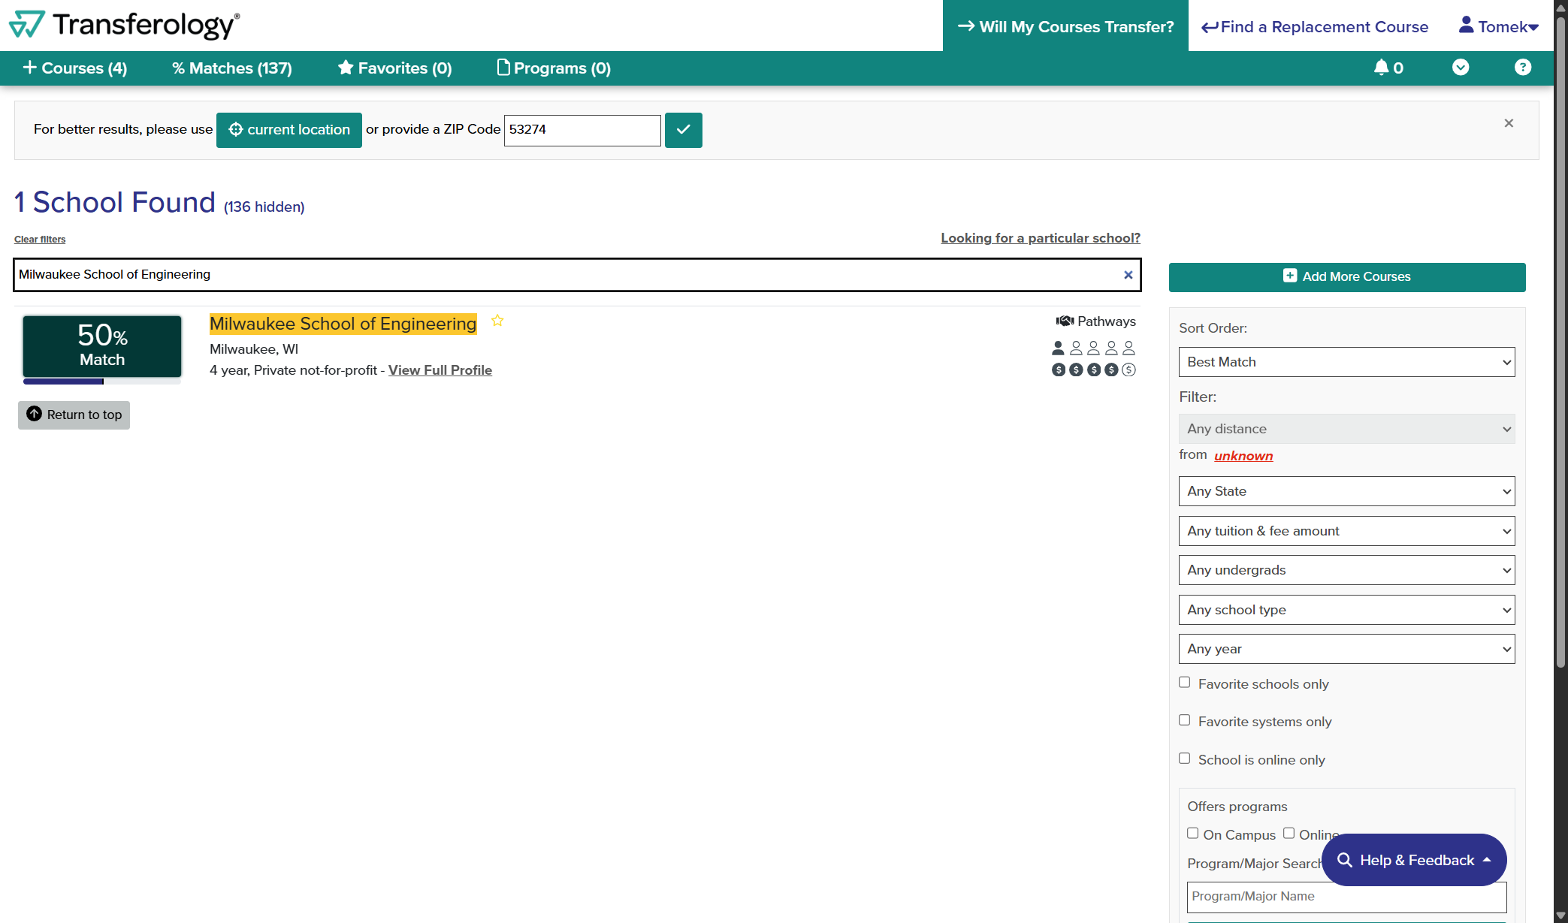Enable School is online only filter
This screenshot has width=1568, height=923.
[1185, 759]
